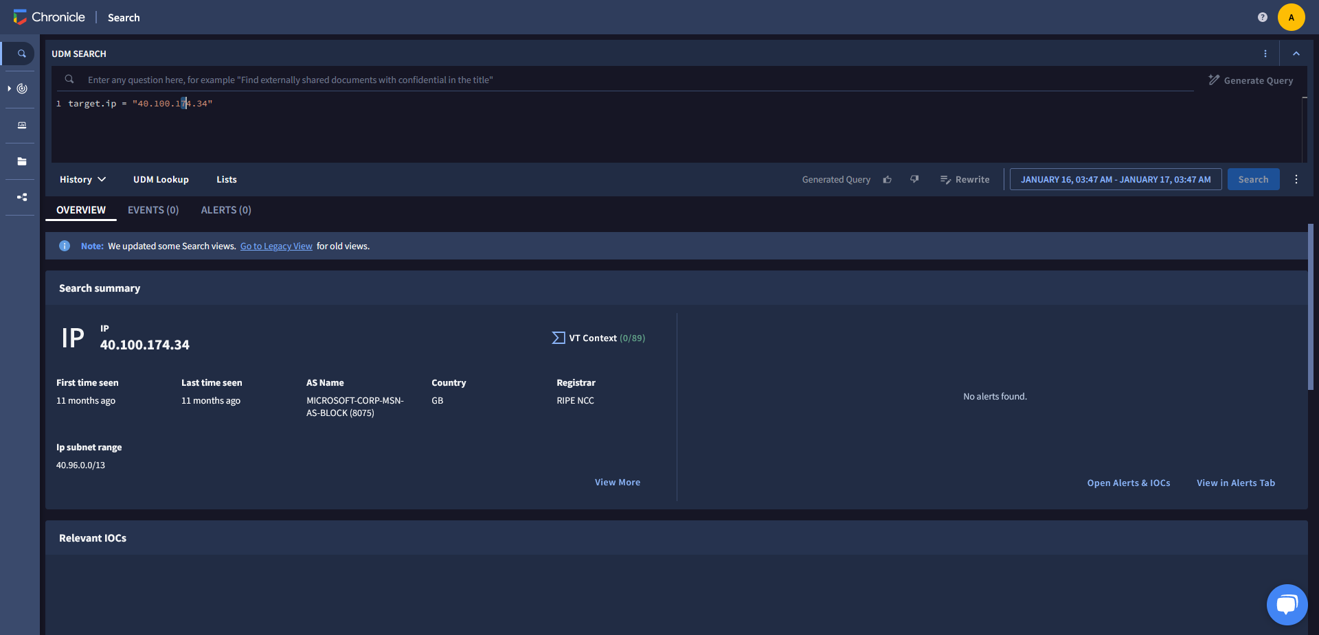Screen dimensions: 1319x635
Task: Collapse the UDM Search panel chevron
Action: [1296, 53]
